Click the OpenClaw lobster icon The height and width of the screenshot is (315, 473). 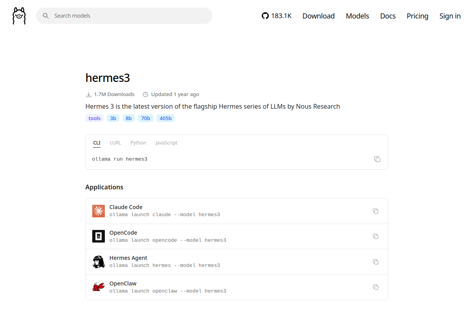tap(99, 287)
